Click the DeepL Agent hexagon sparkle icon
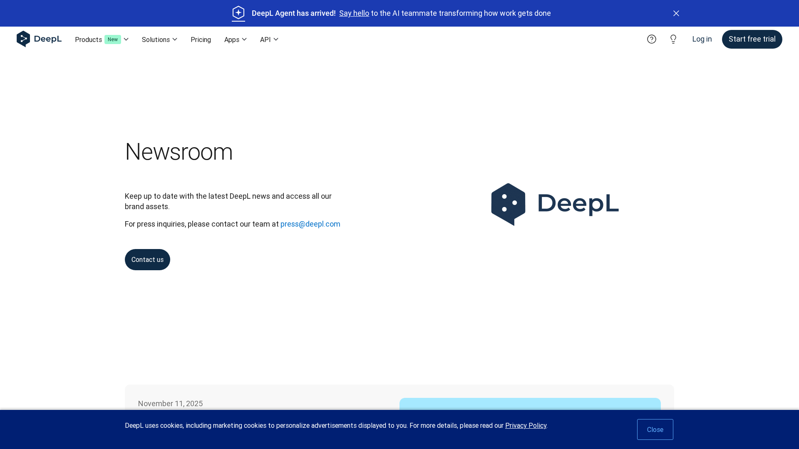The height and width of the screenshot is (449, 799). click(x=238, y=13)
